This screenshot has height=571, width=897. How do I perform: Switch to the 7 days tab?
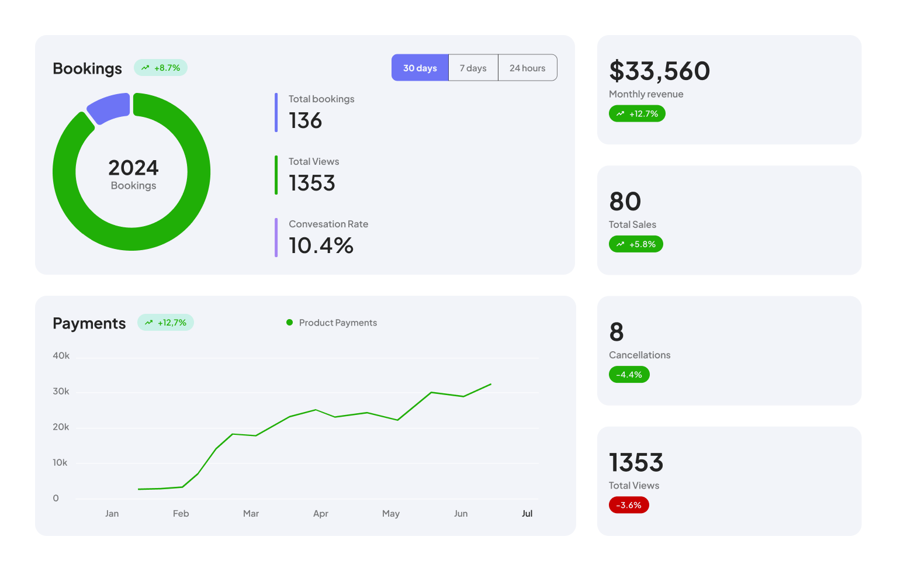tap(473, 68)
